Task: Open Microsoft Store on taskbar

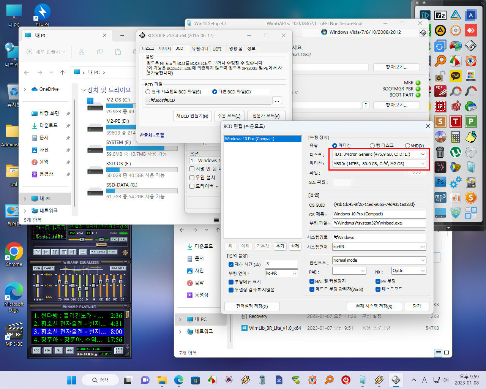Action: pos(195,380)
